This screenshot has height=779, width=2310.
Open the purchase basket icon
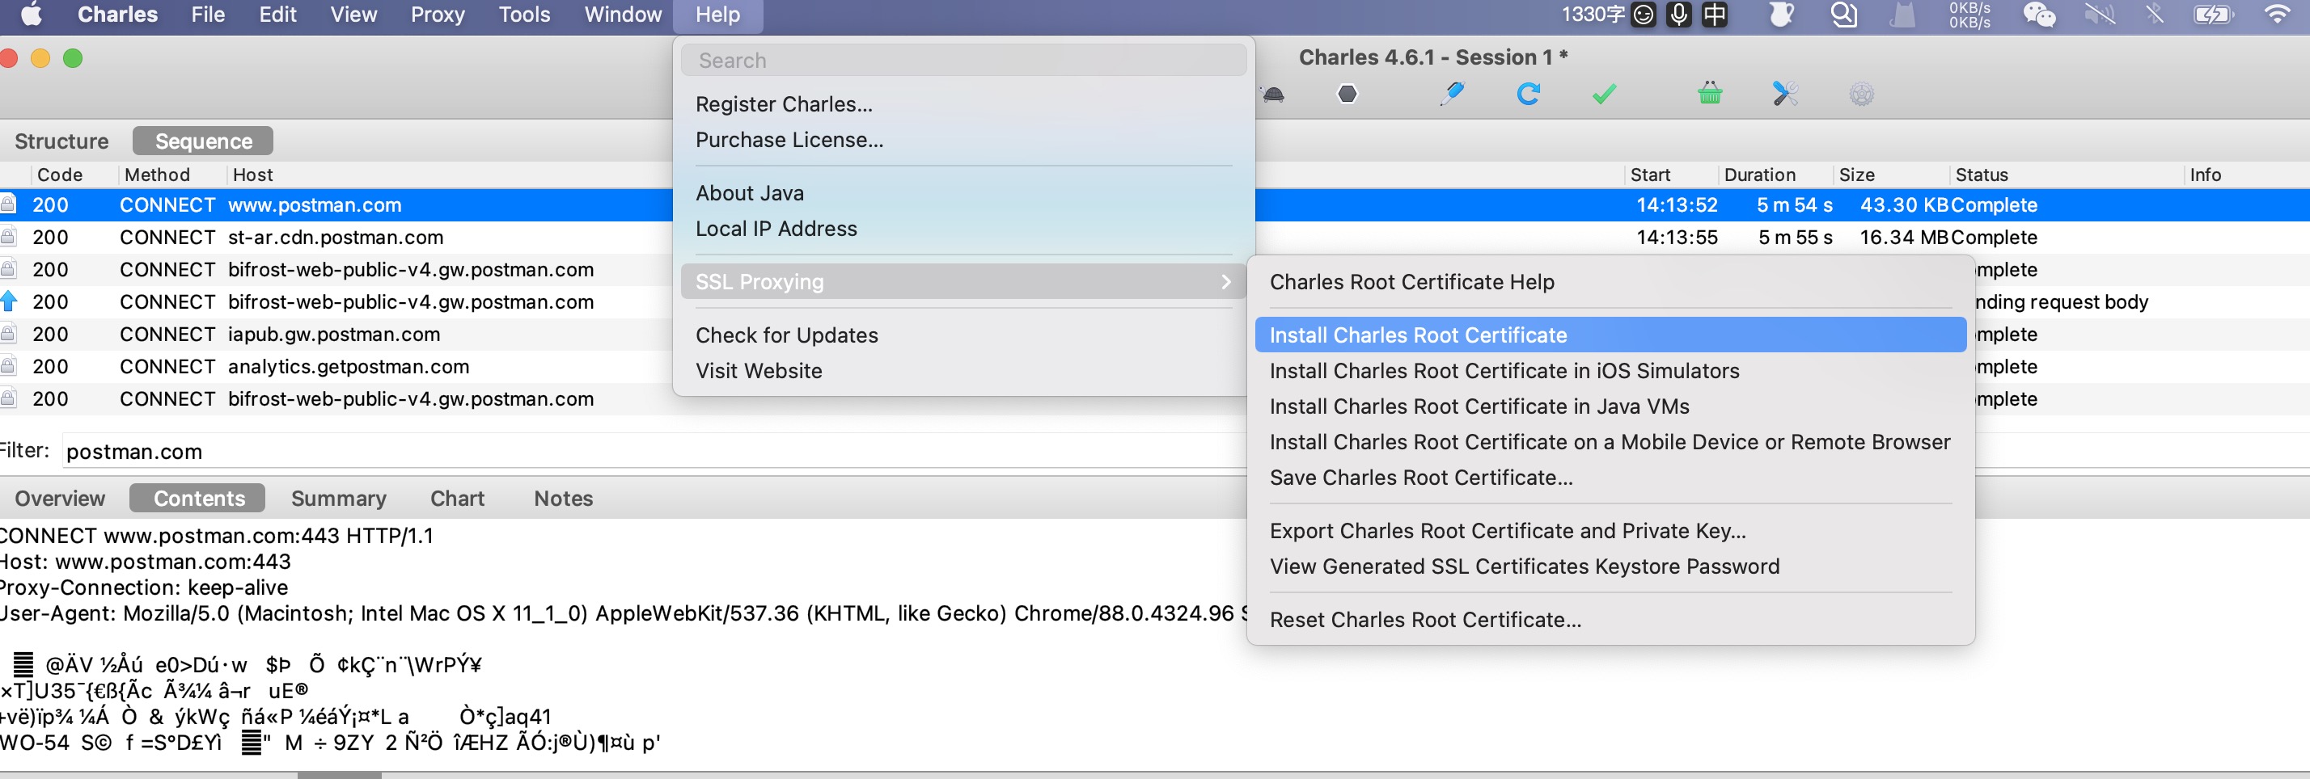[x=1710, y=93]
